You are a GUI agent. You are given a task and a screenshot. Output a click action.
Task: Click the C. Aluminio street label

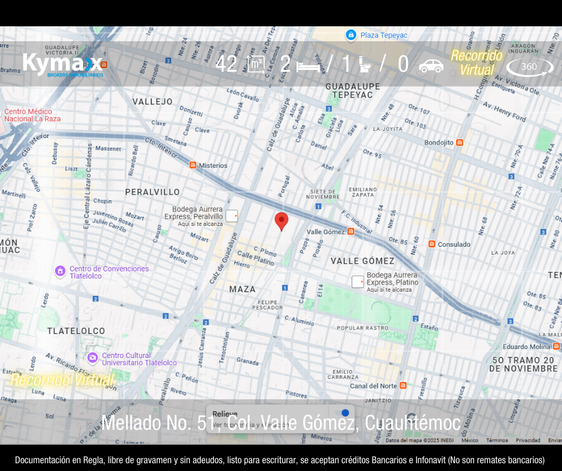coord(300,320)
